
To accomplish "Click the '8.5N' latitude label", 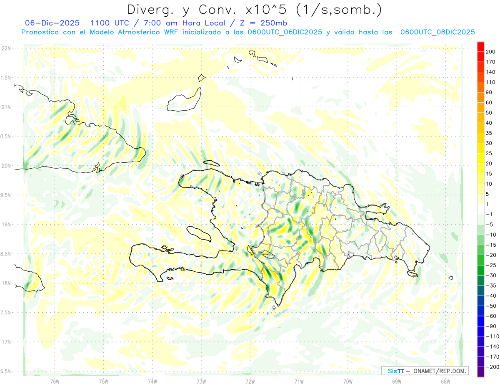I will [x=6, y=254].
